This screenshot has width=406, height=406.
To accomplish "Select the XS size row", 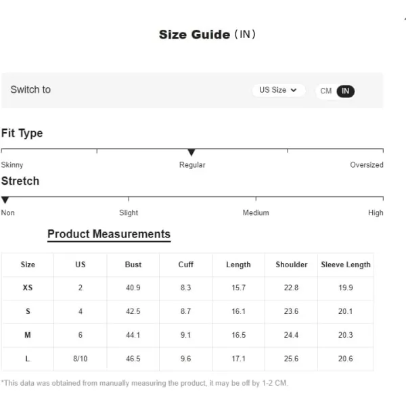I will click(187, 288).
